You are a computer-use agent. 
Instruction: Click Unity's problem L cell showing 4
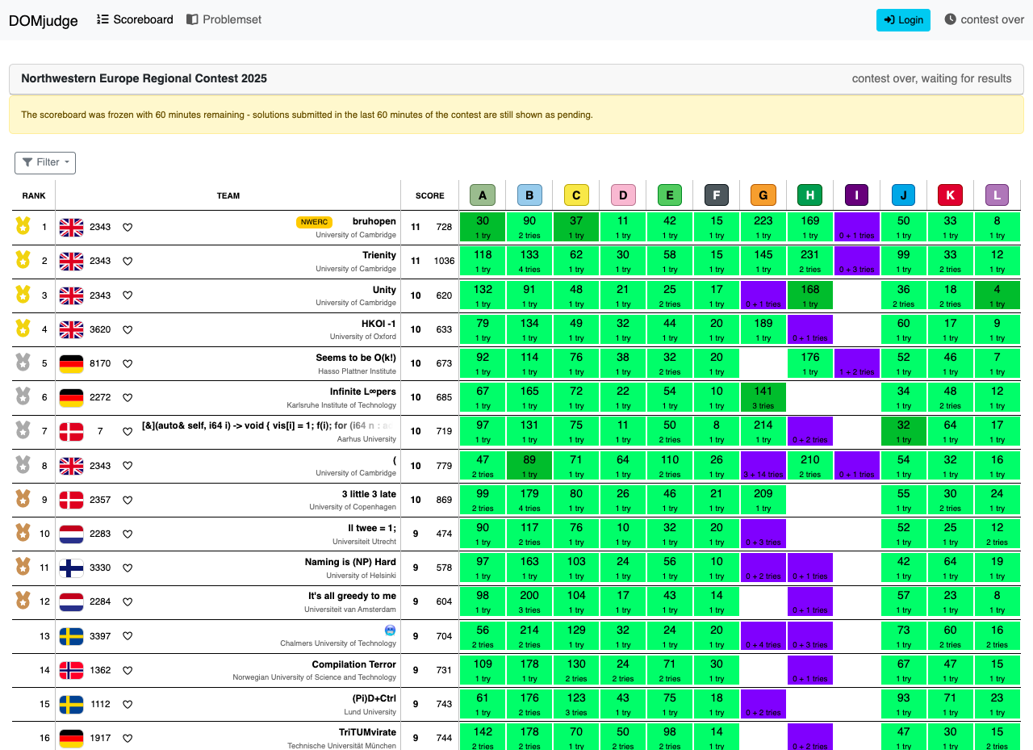997,295
